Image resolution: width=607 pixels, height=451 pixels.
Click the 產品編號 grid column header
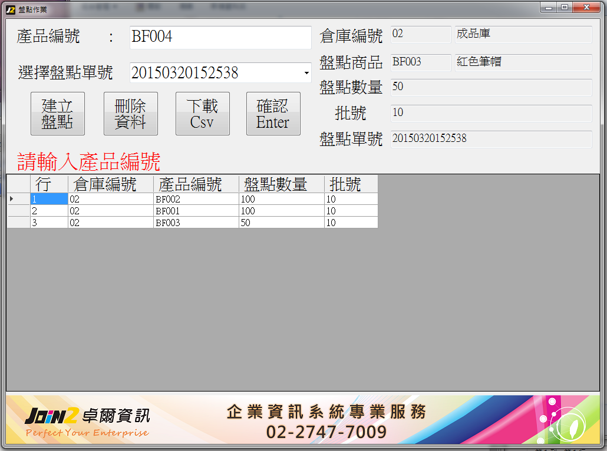click(196, 184)
